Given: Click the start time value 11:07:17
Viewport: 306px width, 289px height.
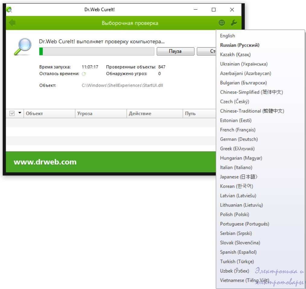Looking at the screenshot, I should tap(90, 67).
